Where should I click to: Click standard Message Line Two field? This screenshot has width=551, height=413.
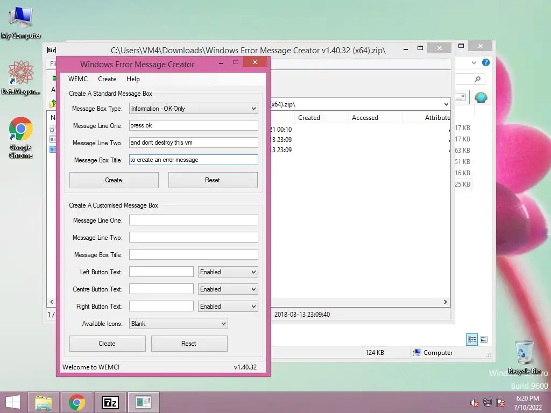[x=194, y=143]
